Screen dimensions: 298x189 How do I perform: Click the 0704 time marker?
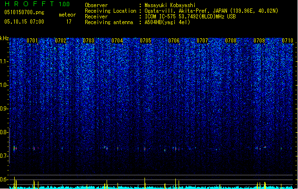[117, 41]
